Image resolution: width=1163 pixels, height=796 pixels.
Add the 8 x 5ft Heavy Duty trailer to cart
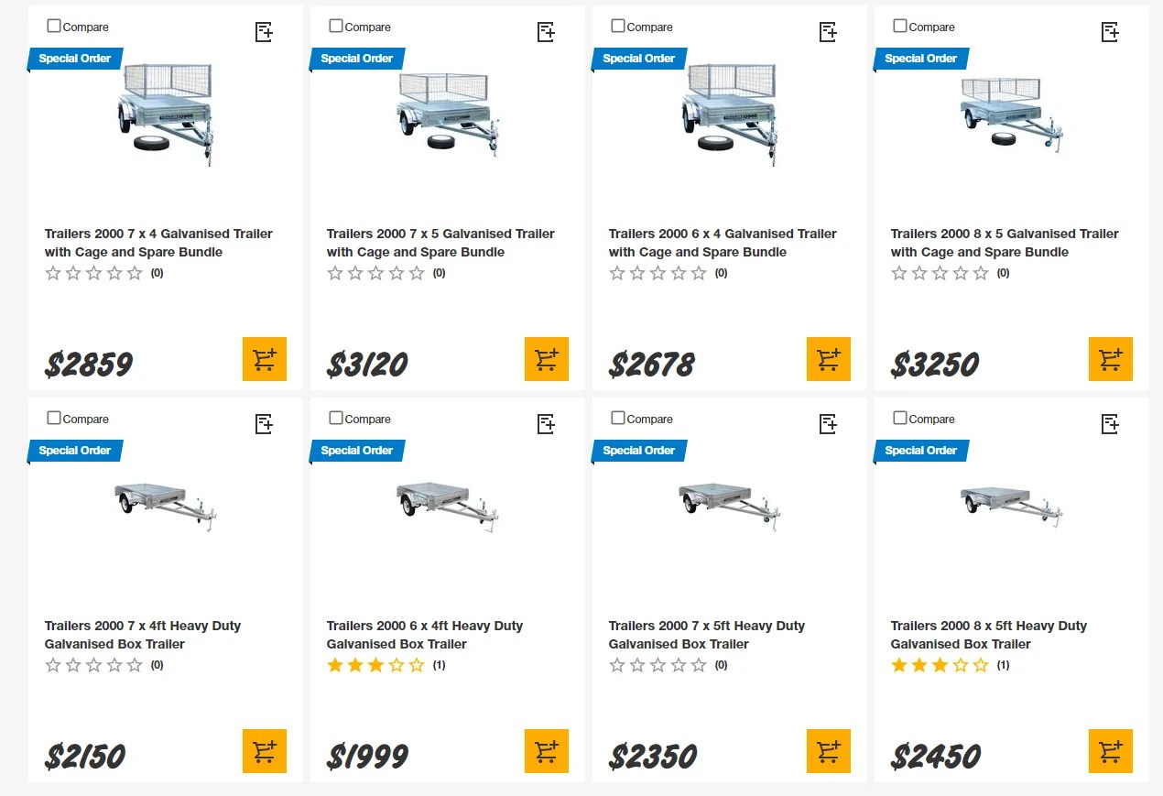coord(1111,751)
